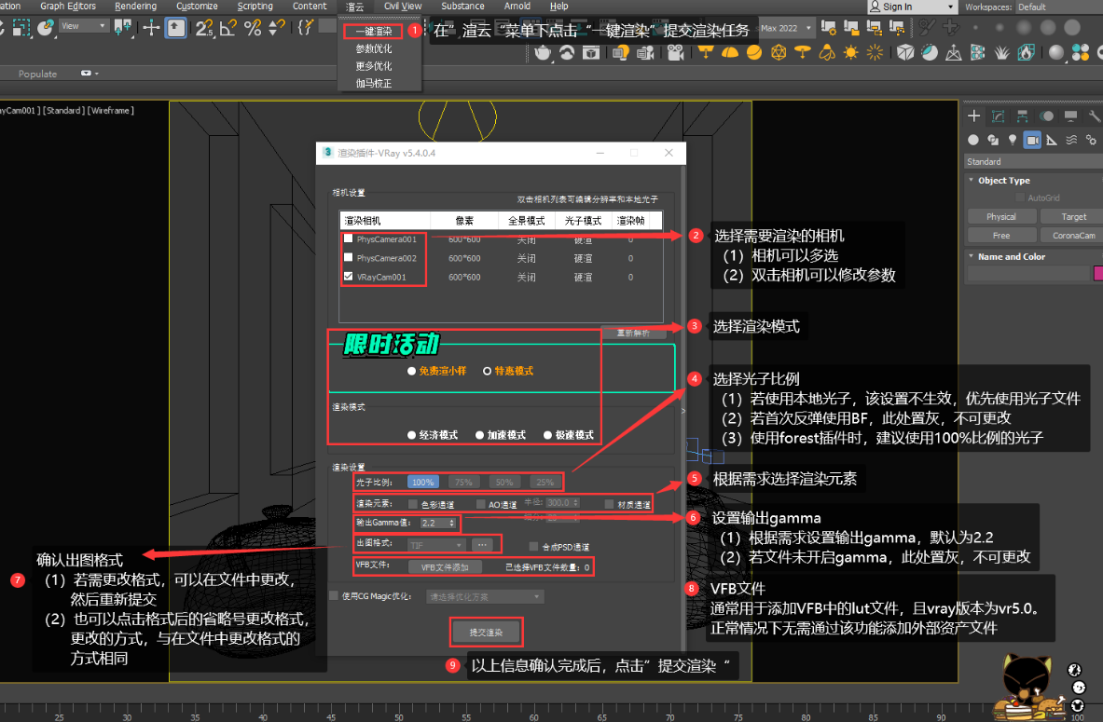The image size is (1103, 722).
Task: Open the Scripting menu
Action: tap(255, 7)
